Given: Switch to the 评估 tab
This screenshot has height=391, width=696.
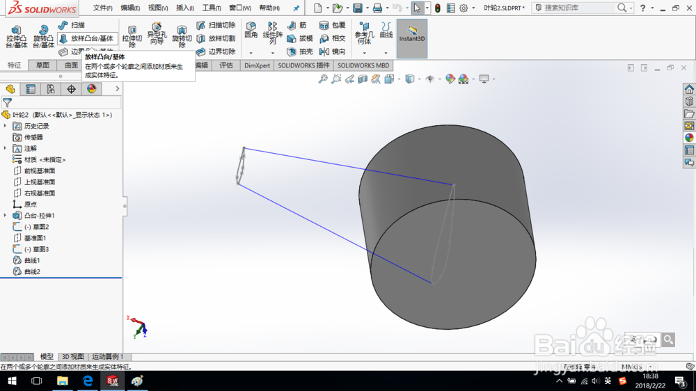Looking at the screenshot, I should [x=226, y=65].
